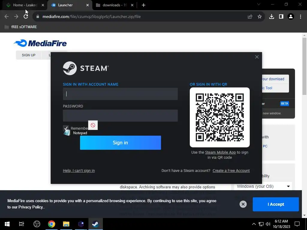
Task: Toggle the Chrome side panel icon
Action: pyautogui.click(x=281, y=17)
